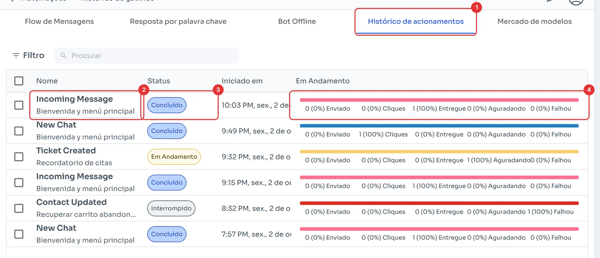Viewport: 600px width, 258px height.
Task: Open the Filtro filter icon
Action: pos(16,55)
